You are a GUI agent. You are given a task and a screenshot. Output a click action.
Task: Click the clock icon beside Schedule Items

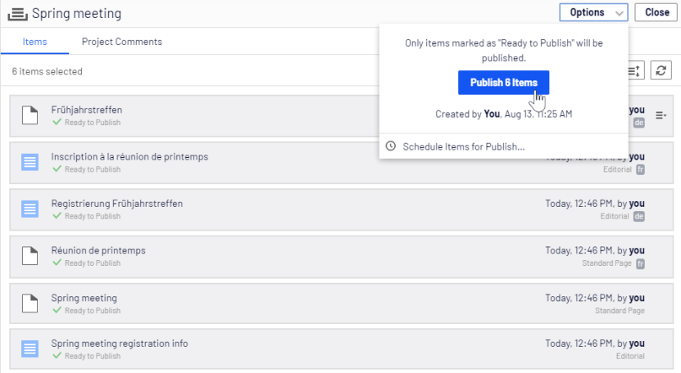tap(390, 146)
